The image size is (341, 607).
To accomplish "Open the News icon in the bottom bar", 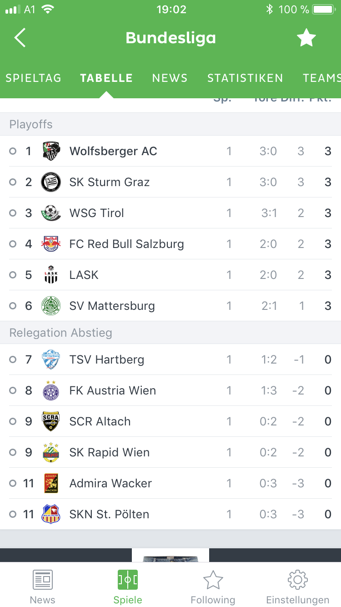I will pos(43,580).
